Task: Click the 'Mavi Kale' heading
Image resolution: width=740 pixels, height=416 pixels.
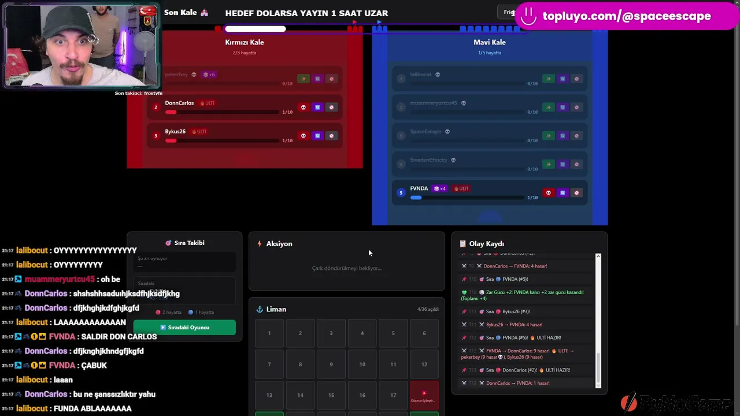Action: (x=490, y=42)
